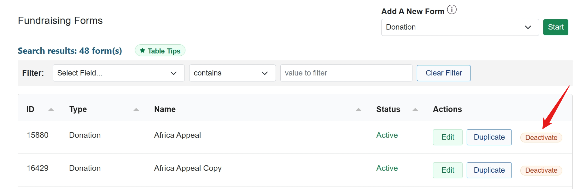Viewport: 578px width, 189px height.
Task: Open the Table Tips star badge
Action: pyautogui.click(x=160, y=51)
